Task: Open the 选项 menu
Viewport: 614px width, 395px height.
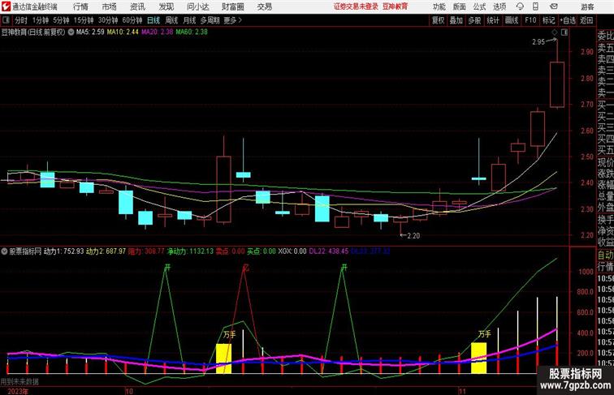Action: [x=499, y=6]
